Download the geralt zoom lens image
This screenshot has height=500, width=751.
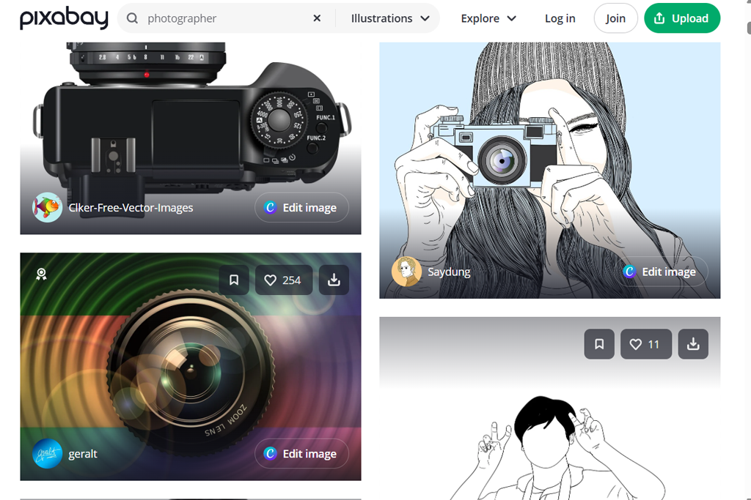click(x=334, y=280)
